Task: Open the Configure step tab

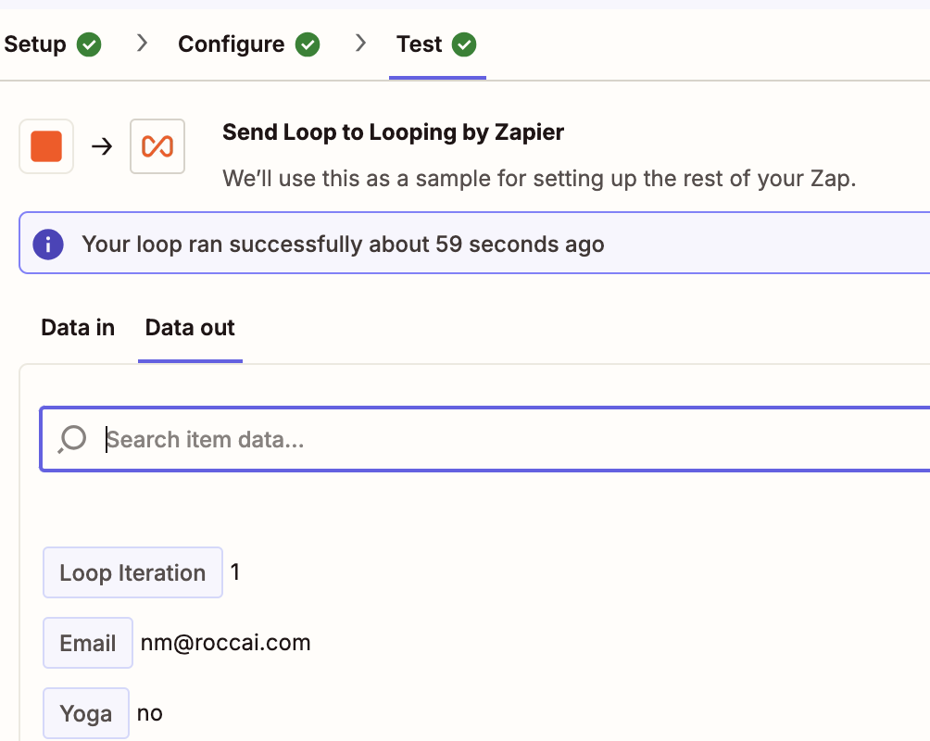Action: pos(248,44)
